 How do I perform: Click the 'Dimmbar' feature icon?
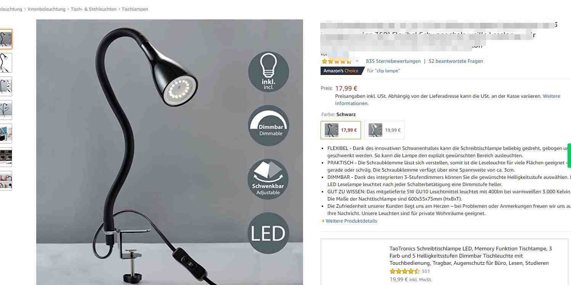click(268, 126)
